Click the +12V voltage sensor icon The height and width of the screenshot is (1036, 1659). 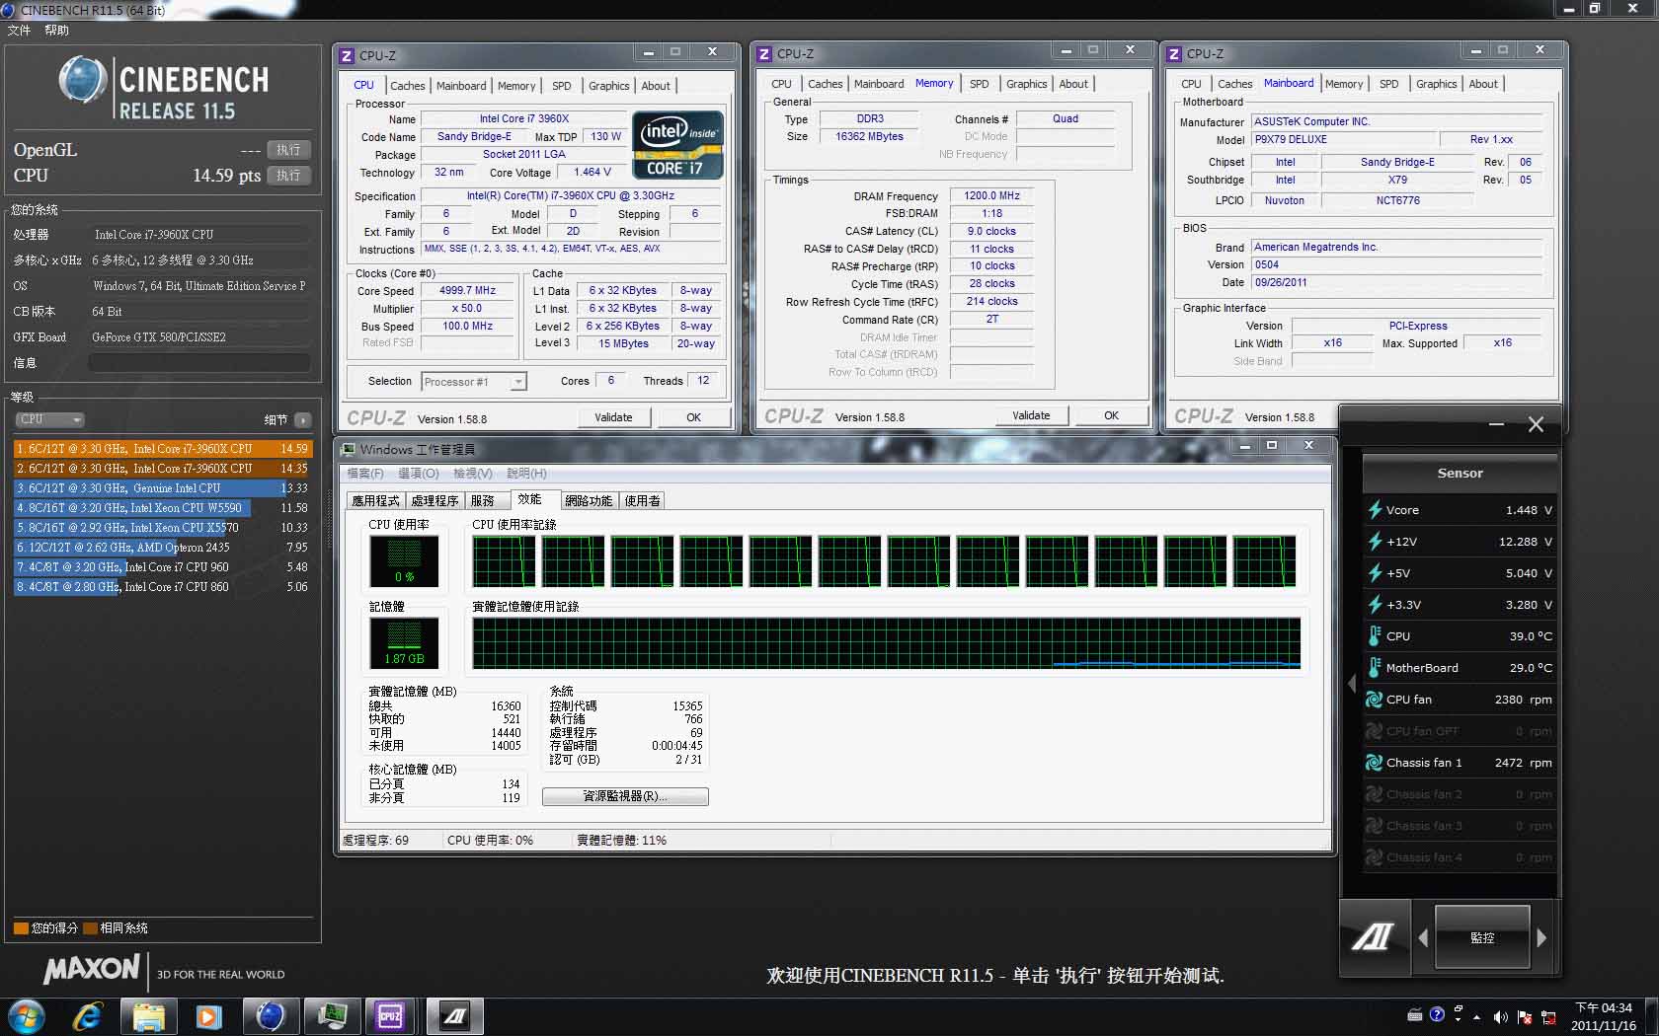coord(1374,542)
